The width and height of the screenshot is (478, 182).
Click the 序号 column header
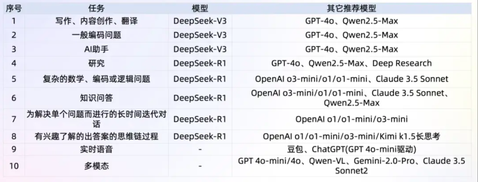(x=14, y=8)
